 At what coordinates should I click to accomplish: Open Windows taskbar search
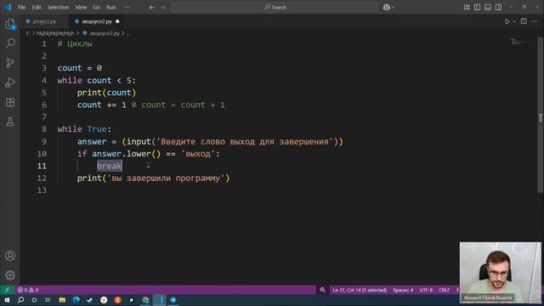pos(20,300)
